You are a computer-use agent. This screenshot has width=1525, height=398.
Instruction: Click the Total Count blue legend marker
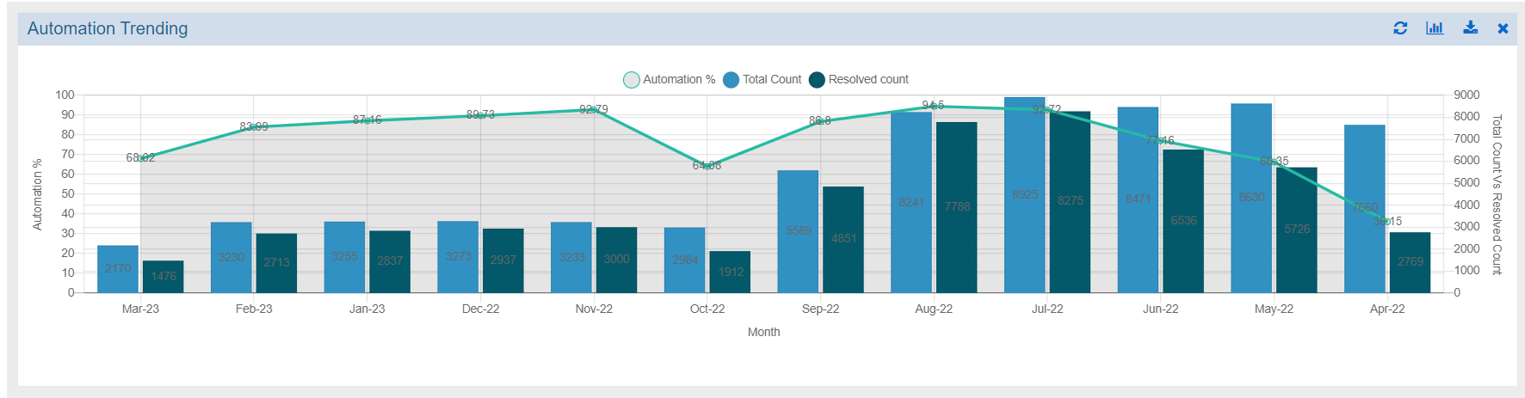732,80
